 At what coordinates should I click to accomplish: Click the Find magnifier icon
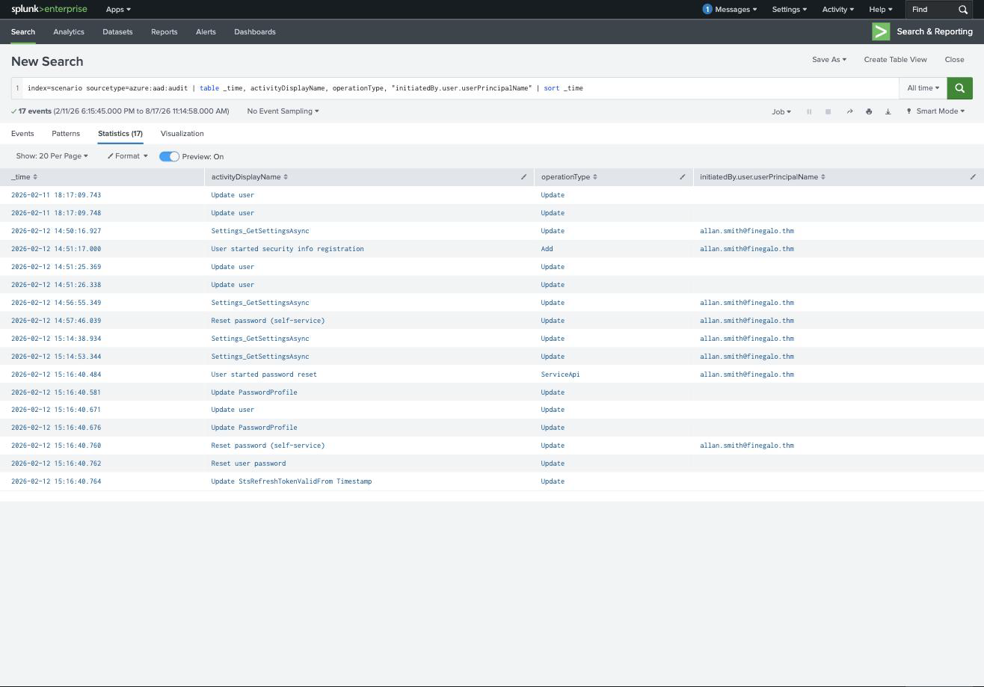(963, 10)
